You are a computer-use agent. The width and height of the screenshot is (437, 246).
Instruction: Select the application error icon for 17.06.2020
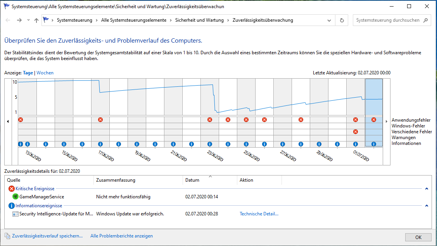click(100, 120)
